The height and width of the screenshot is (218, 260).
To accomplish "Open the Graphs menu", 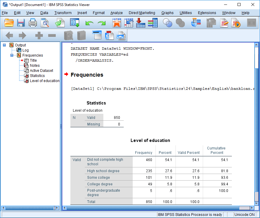I will click(x=167, y=13).
